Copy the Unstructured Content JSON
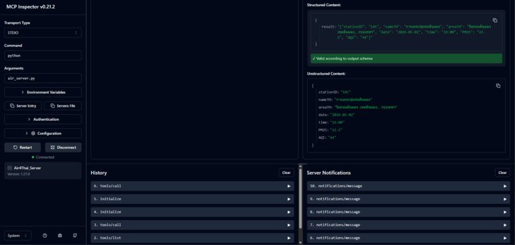 click(x=498, y=86)
